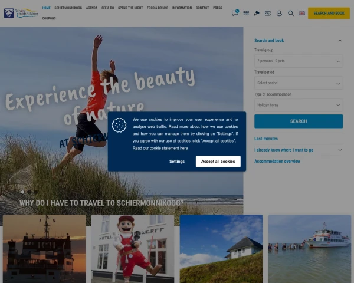Open the ferry at sunset thumbnail
This screenshot has width=354, height=283.
coord(44,248)
